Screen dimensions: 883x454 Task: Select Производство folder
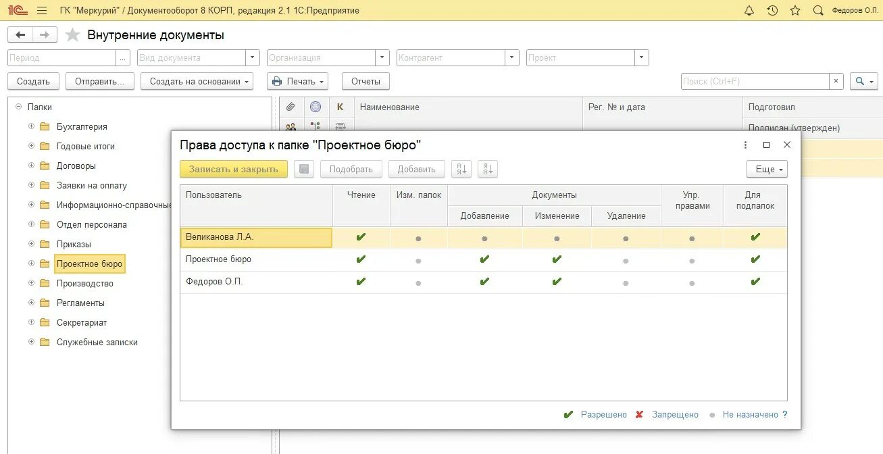[x=85, y=283]
